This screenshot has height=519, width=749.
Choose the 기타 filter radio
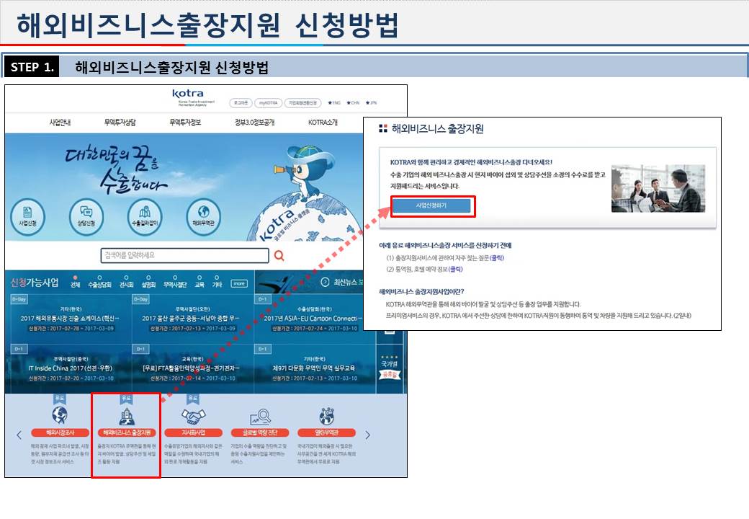point(217,278)
